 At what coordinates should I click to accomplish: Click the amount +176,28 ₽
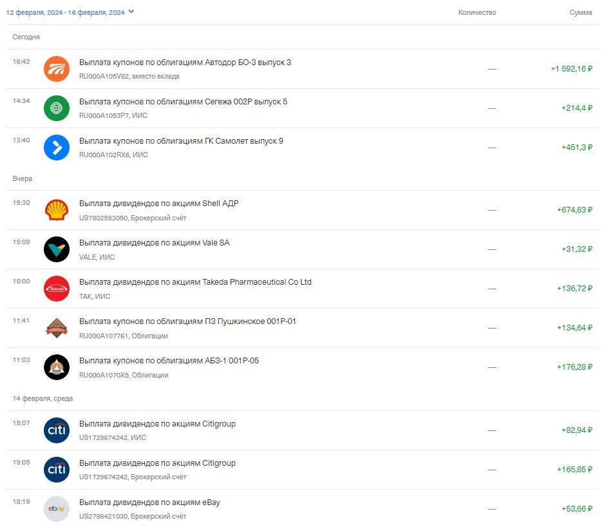575,367
